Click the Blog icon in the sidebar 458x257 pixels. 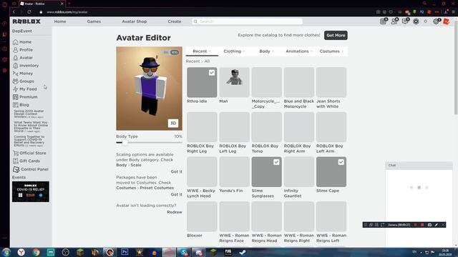pyautogui.click(x=16, y=105)
